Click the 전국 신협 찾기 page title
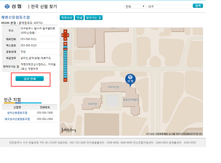The width and height of the screenshot is (221, 163). pos(44,7)
